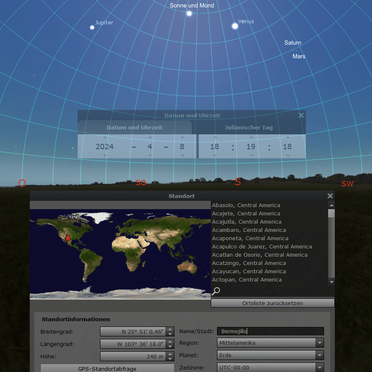
Task: Close the Standort window
Action: tap(330, 196)
